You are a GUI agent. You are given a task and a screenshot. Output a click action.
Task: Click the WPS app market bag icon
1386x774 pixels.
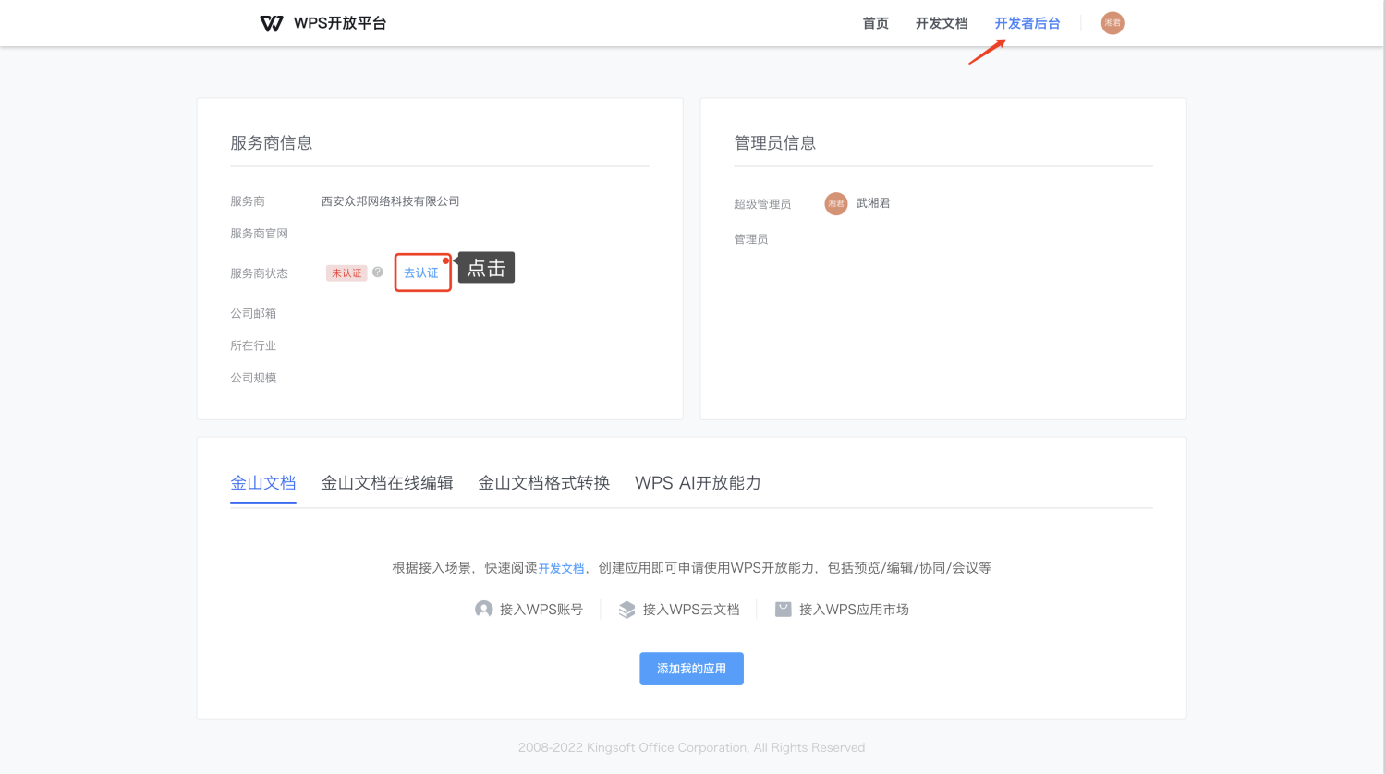[x=783, y=610]
